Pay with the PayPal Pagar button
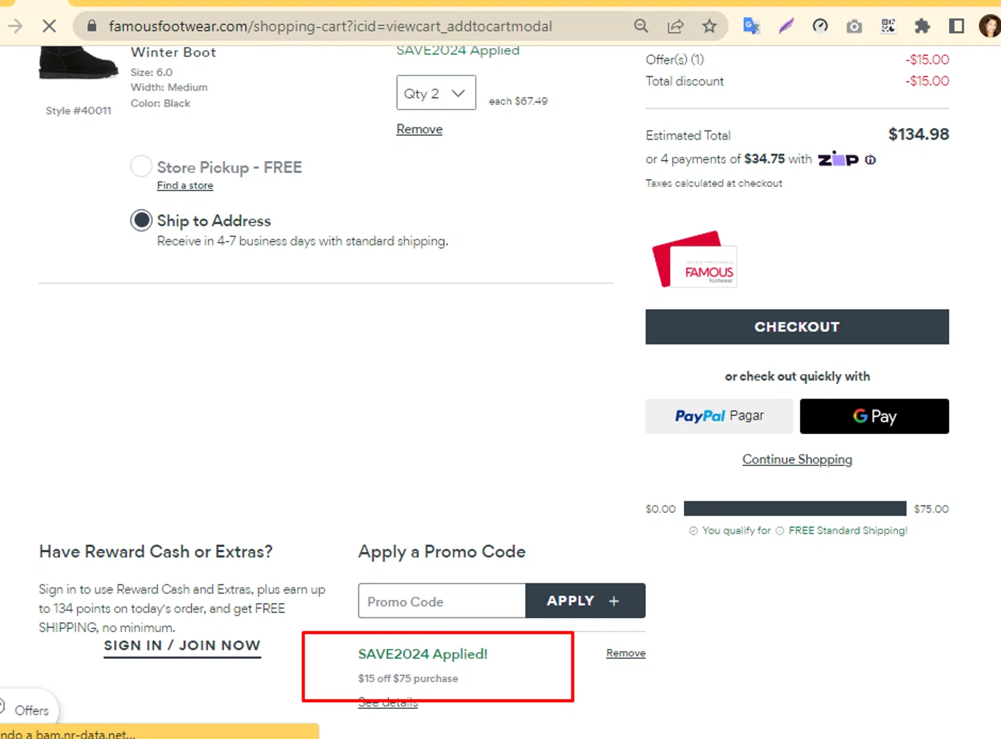 point(719,416)
